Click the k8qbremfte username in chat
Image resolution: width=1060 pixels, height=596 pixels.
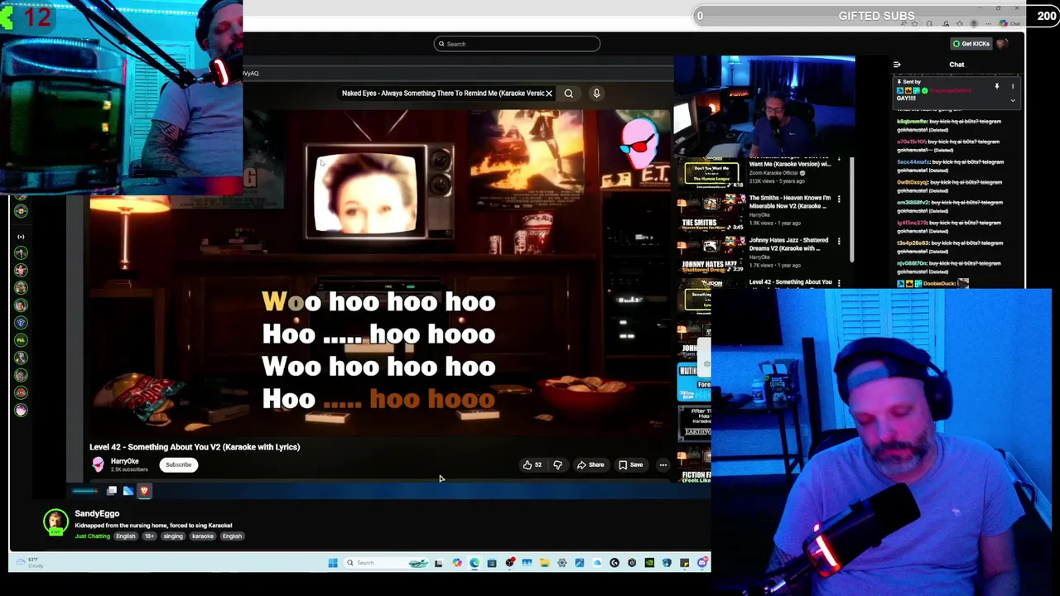(x=913, y=122)
